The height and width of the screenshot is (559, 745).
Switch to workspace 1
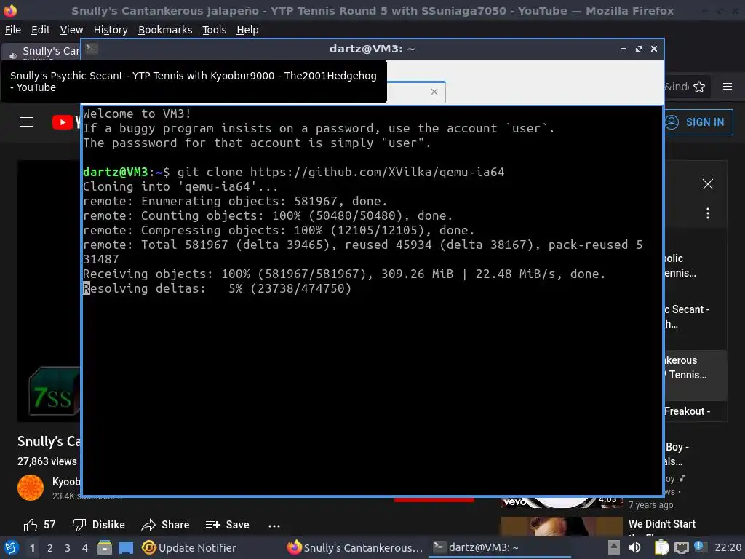[32, 548]
